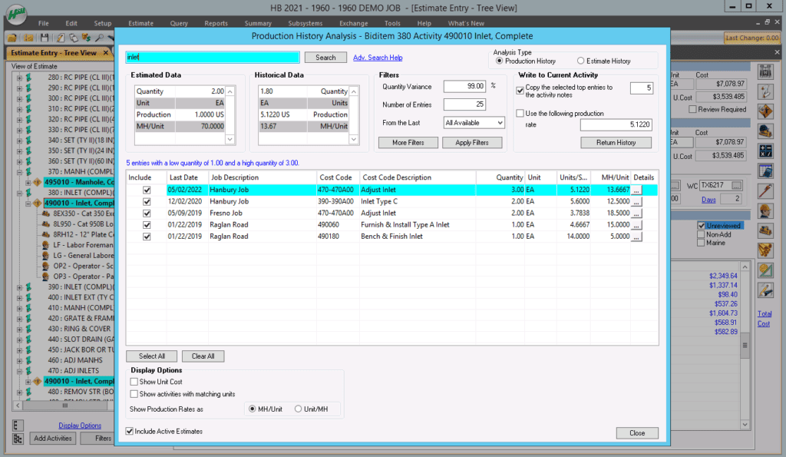Enable the Show Unit Cost checkbox
The width and height of the screenshot is (786, 457).
tap(135, 382)
